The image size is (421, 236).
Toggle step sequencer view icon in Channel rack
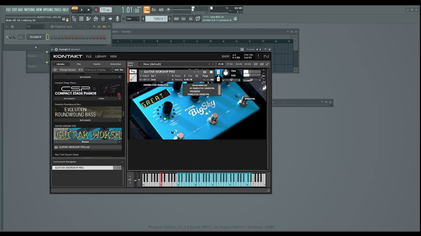[x=104, y=27]
